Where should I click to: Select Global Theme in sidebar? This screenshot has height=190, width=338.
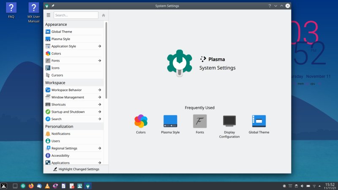62,32
